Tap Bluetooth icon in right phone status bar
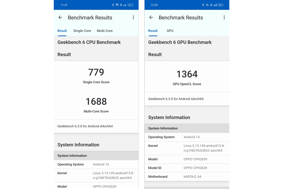This screenshot has width=283, height=189. pos(203,5)
